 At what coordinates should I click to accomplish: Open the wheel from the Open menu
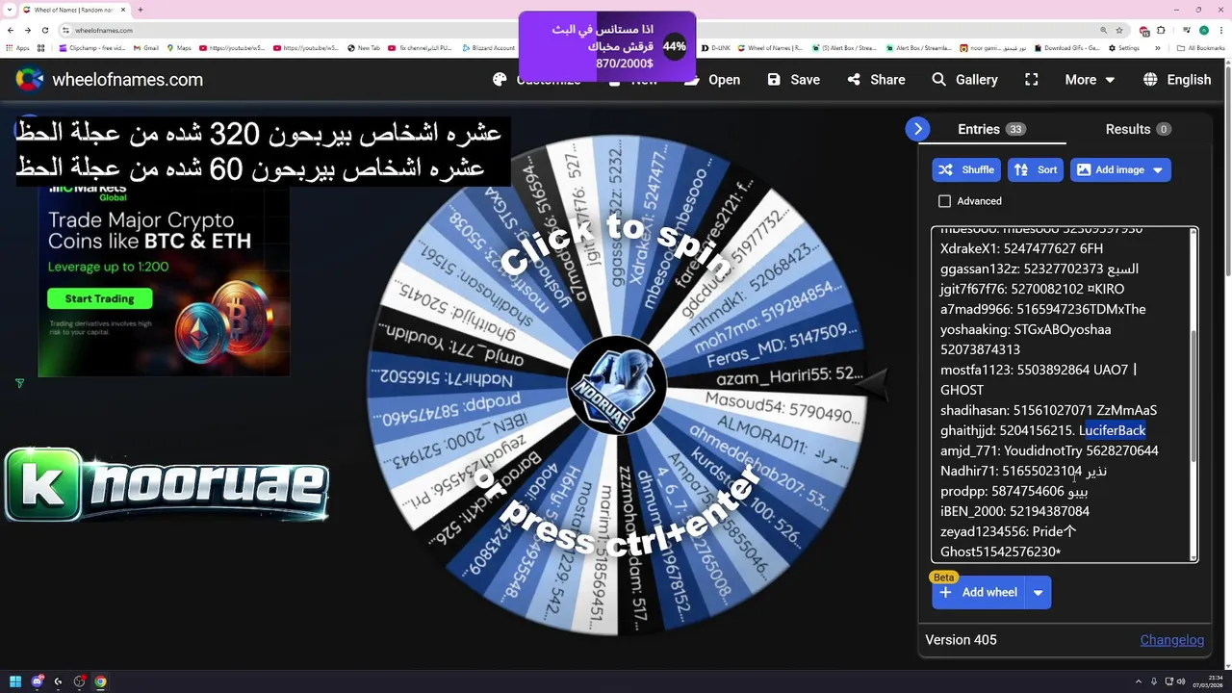pos(712,80)
